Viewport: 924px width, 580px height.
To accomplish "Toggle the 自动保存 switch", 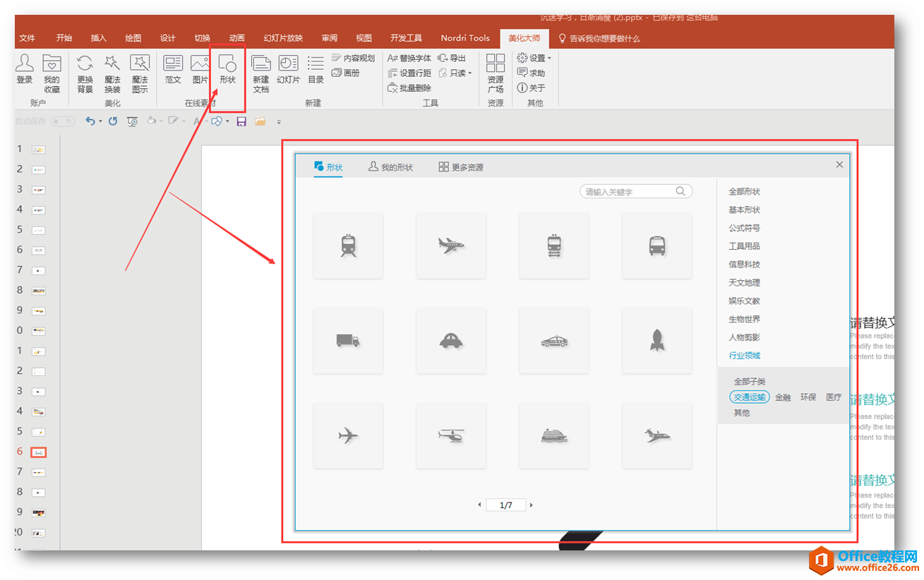I will (x=63, y=122).
